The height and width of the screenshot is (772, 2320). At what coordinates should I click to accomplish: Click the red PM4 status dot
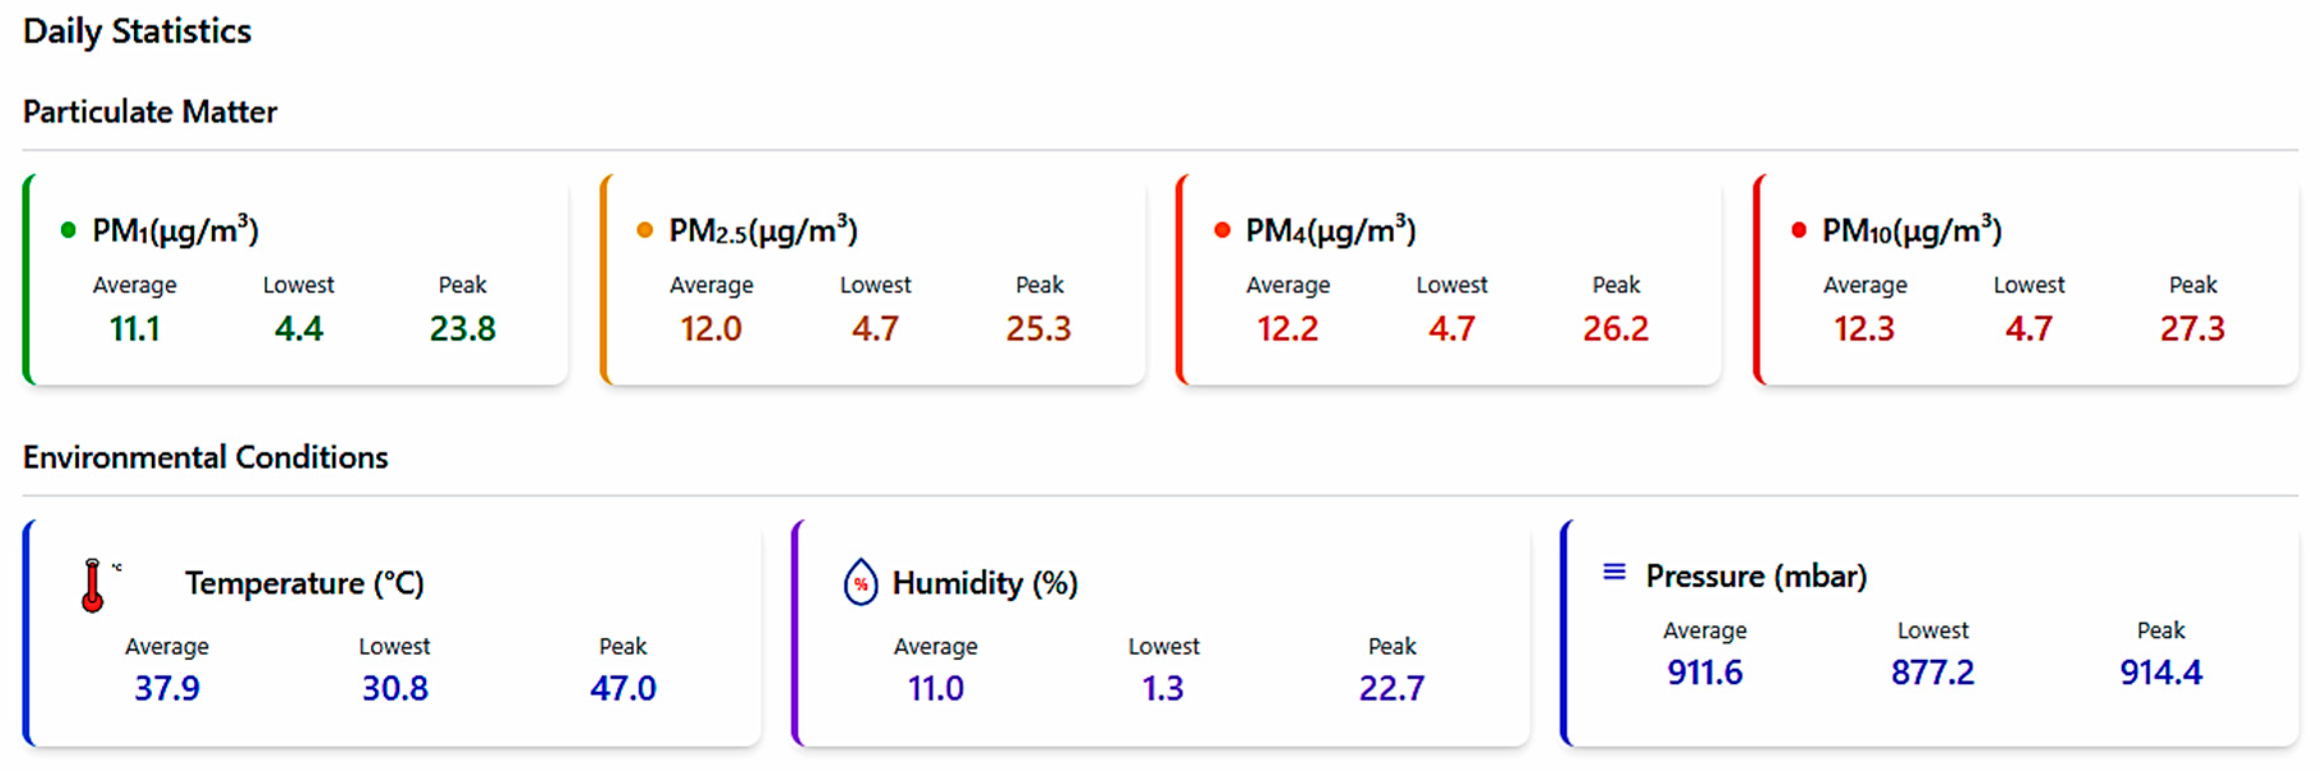point(1222,231)
